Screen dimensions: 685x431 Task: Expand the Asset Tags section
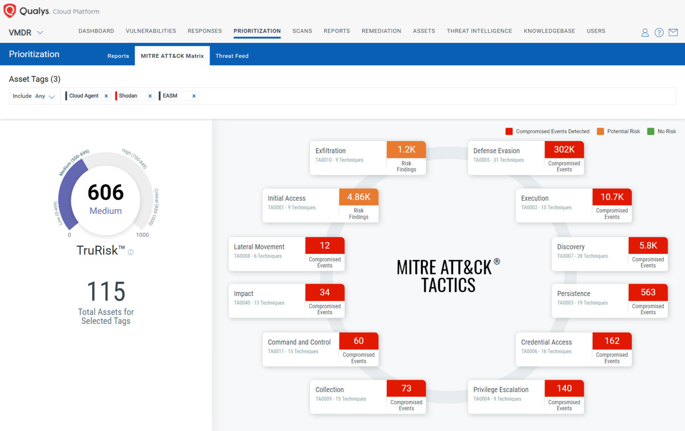click(x=34, y=79)
